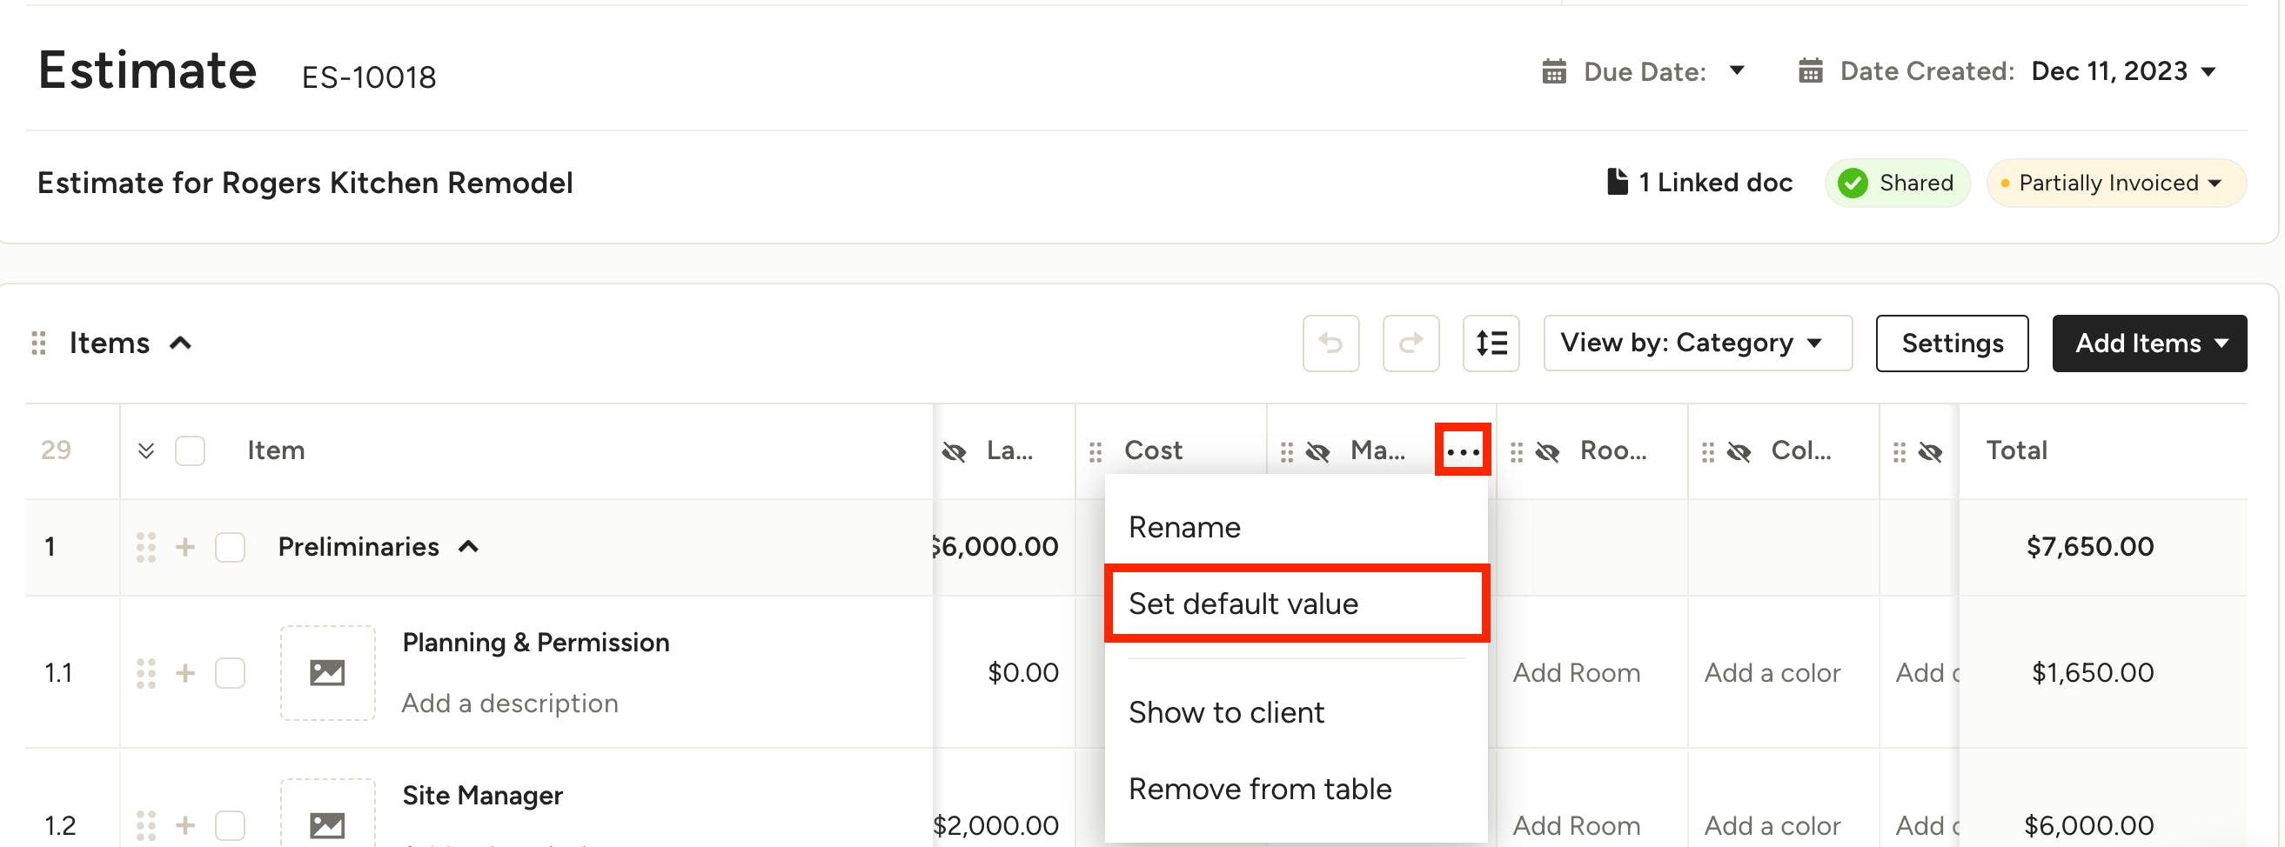Grab the Items section drag handle
Image resolution: width=2285 pixels, height=847 pixels.
coord(38,343)
